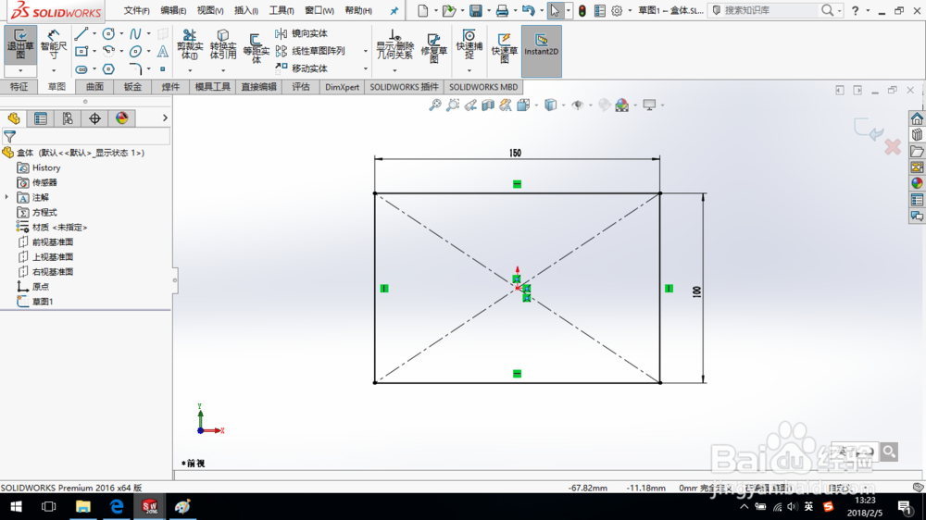Open dropdown under 显示/删除几何关系

pyautogui.click(x=394, y=71)
